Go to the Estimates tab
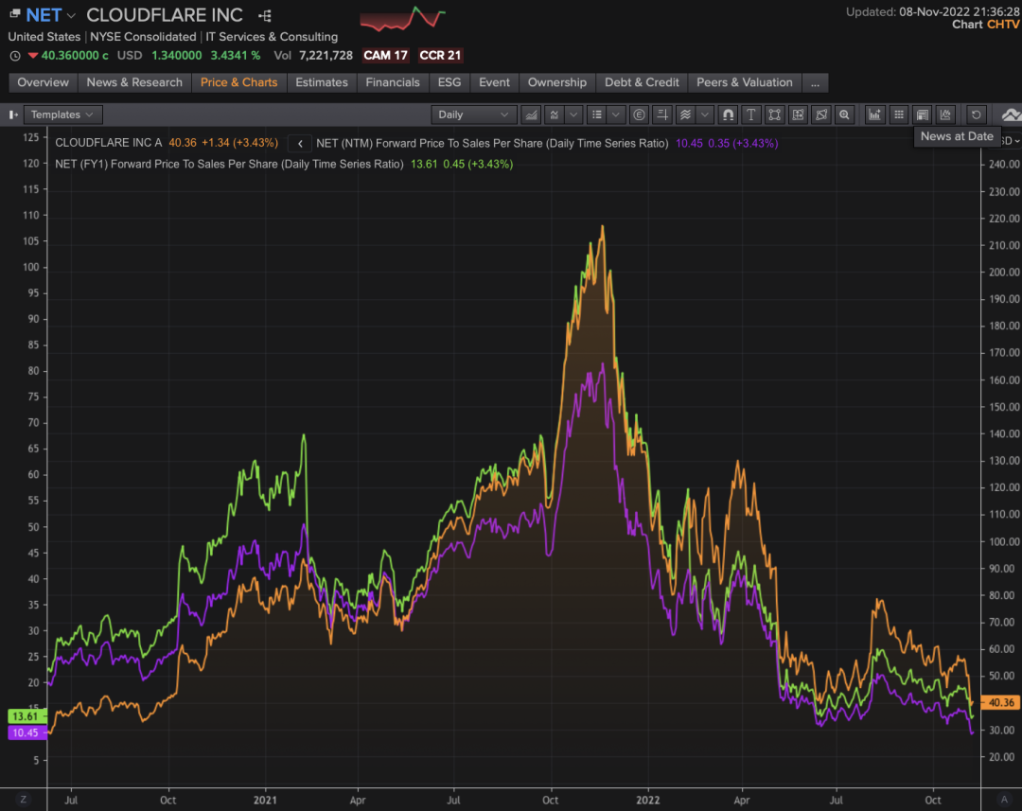The height and width of the screenshot is (811, 1022). pos(322,82)
